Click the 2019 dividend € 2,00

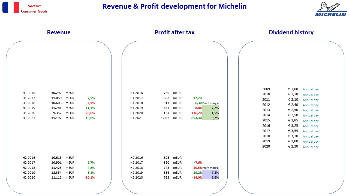293,141
